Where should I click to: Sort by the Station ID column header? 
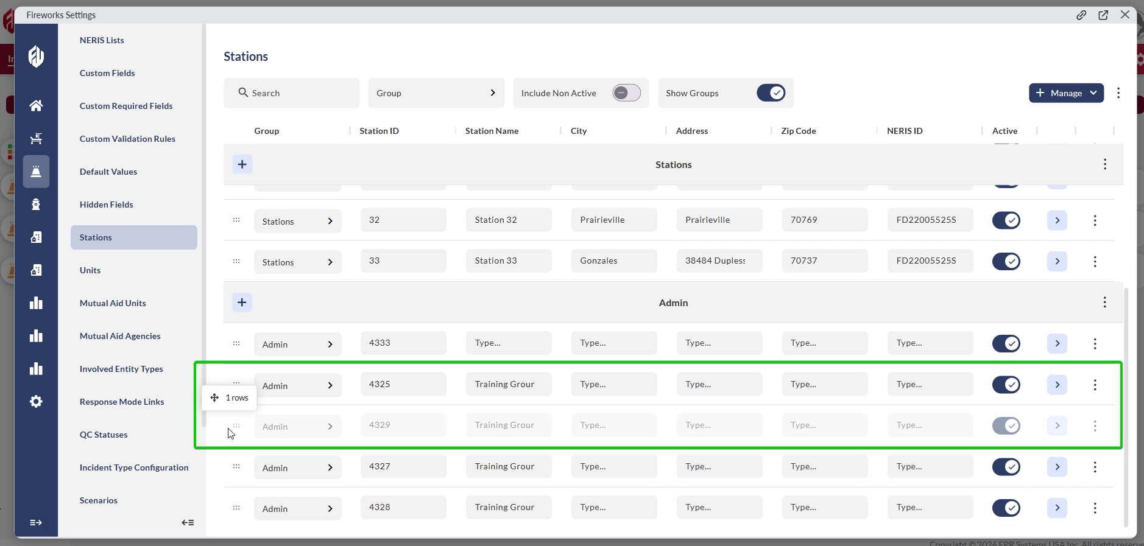[379, 131]
